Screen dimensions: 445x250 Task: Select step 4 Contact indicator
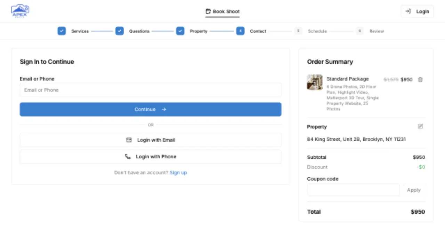[x=240, y=31]
